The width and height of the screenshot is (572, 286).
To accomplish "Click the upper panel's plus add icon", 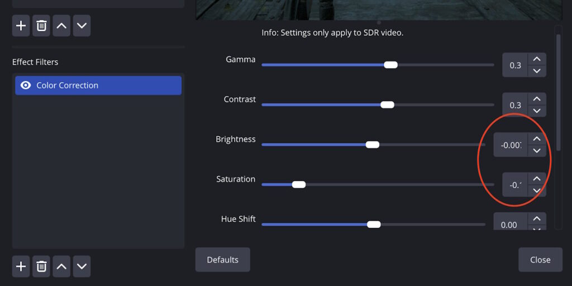I will pos(21,26).
